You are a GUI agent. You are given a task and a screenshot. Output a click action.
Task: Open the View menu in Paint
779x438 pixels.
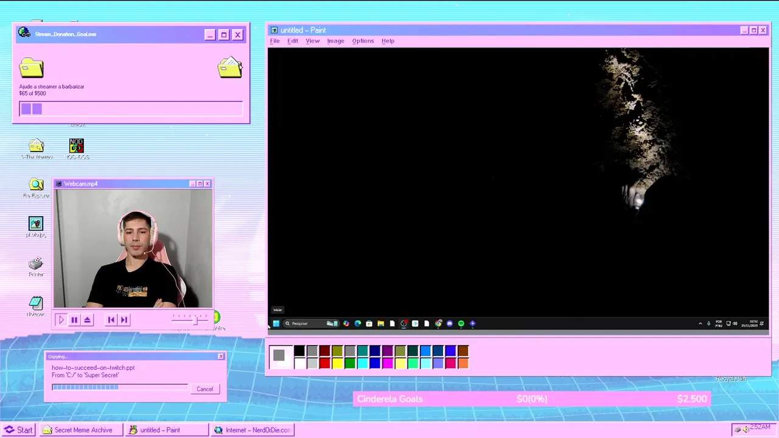(x=312, y=41)
